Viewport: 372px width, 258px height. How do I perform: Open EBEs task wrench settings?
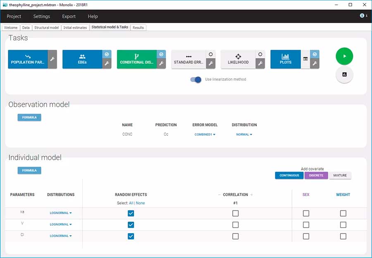(x=107, y=64)
